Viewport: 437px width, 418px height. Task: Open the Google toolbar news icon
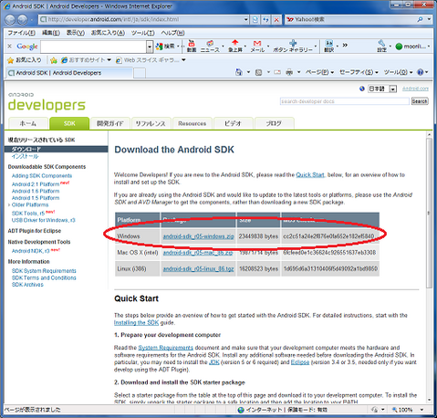[210, 46]
